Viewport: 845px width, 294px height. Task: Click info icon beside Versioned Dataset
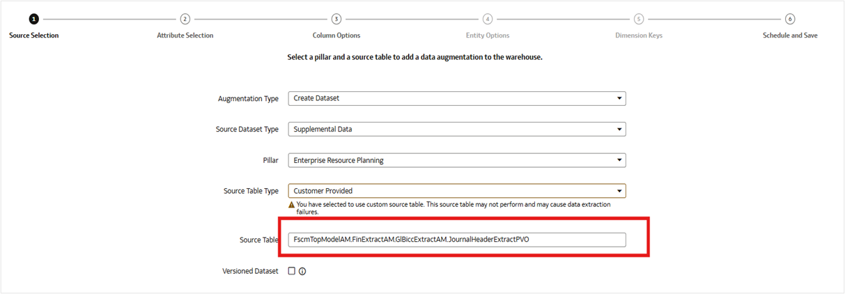click(302, 272)
